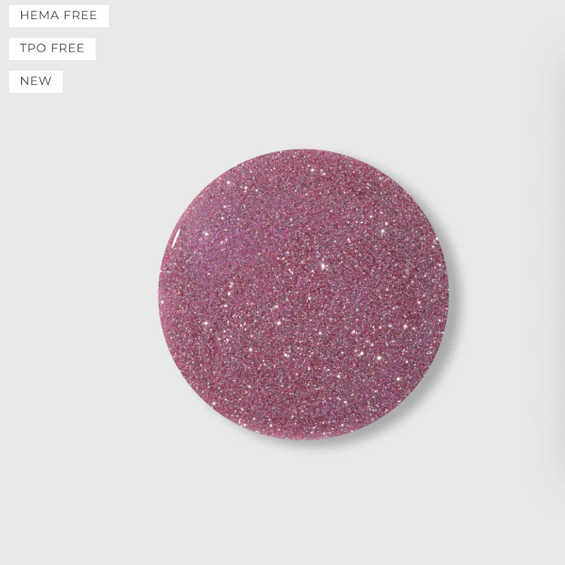Click the word TPO in the second badge

point(32,48)
